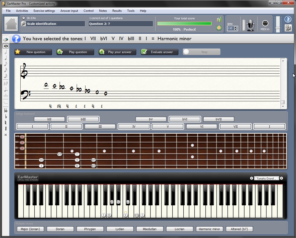Open the Answer input menu
Screen dimensions: 296x238
tap(69, 11)
